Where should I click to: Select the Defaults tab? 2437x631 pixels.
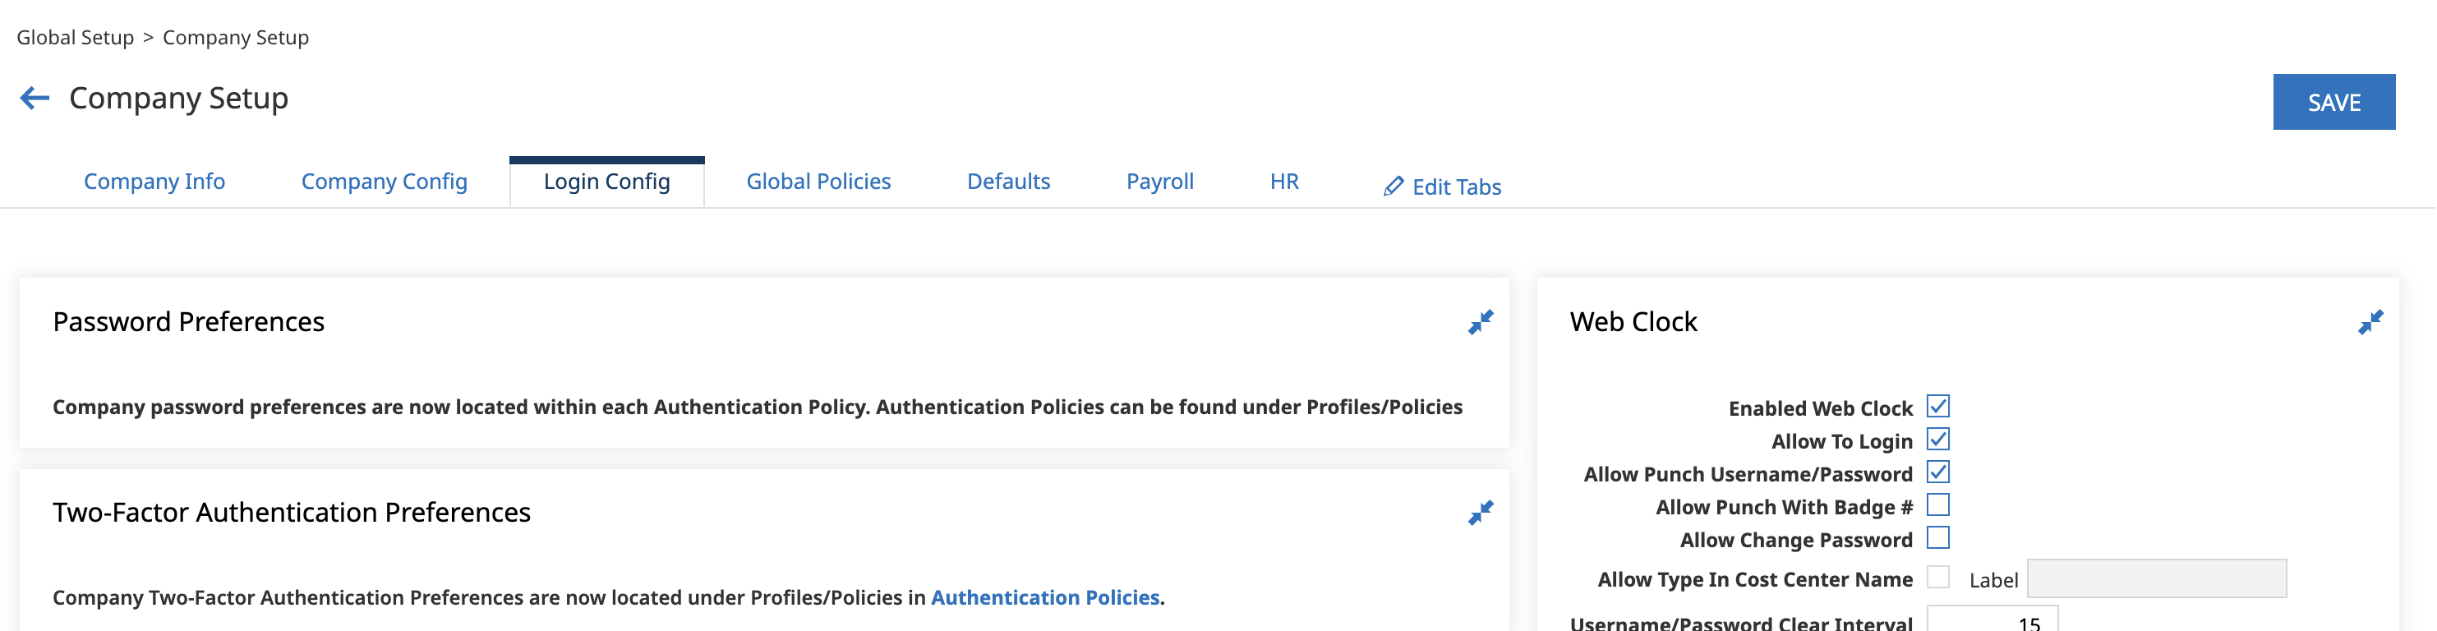click(1008, 182)
